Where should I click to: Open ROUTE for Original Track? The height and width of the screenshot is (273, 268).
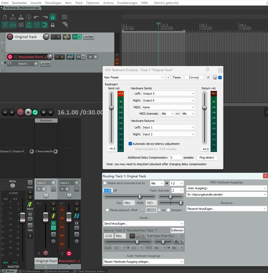tap(67, 37)
